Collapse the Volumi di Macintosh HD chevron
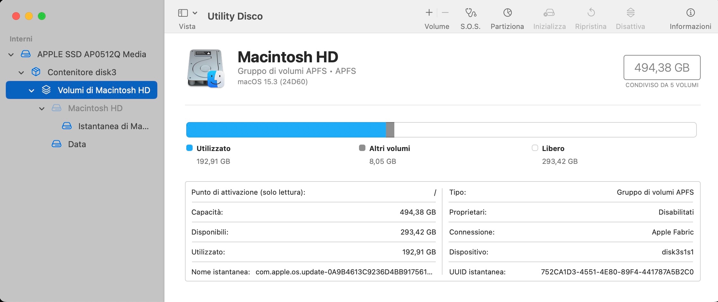Screen dimensions: 718x302 pos(31,91)
